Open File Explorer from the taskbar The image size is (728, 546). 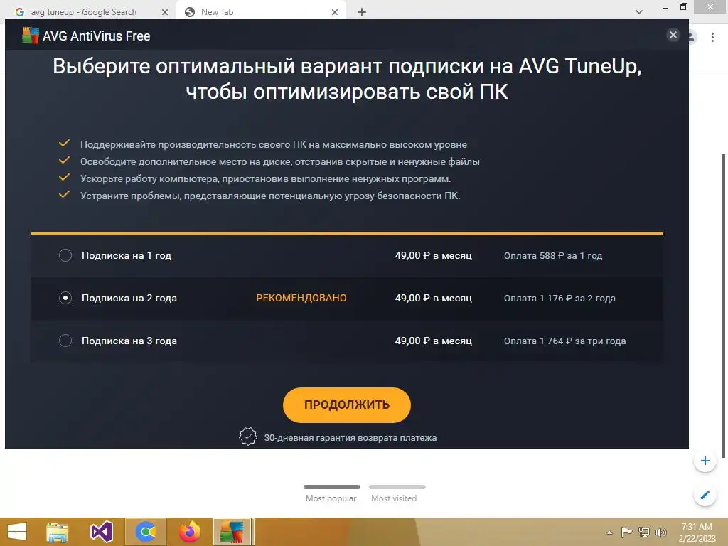pyautogui.click(x=57, y=532)
